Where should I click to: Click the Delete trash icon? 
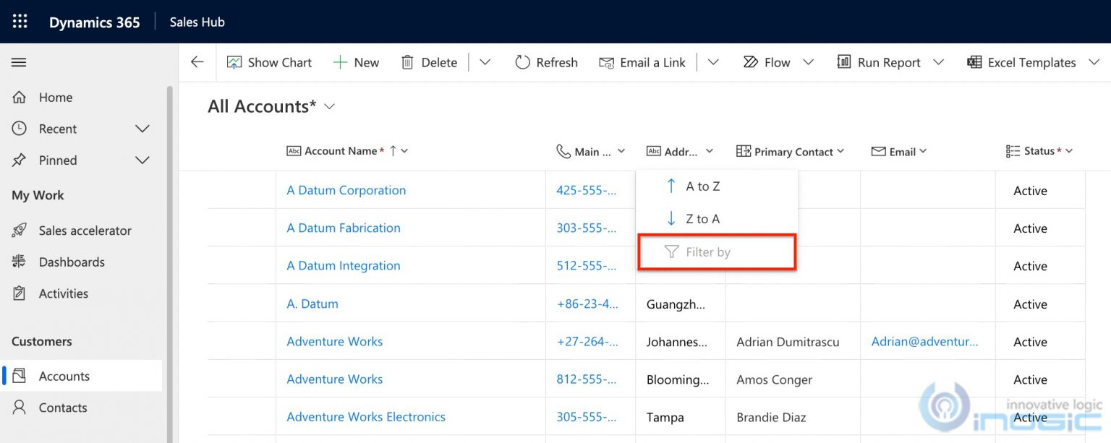(x=407, y=62)
